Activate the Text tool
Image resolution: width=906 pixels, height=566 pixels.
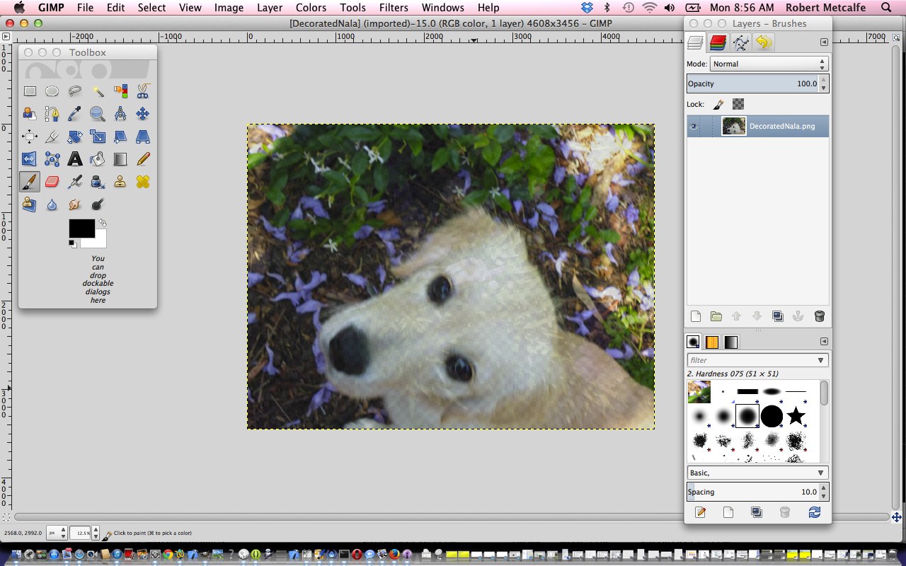(75, 159)
